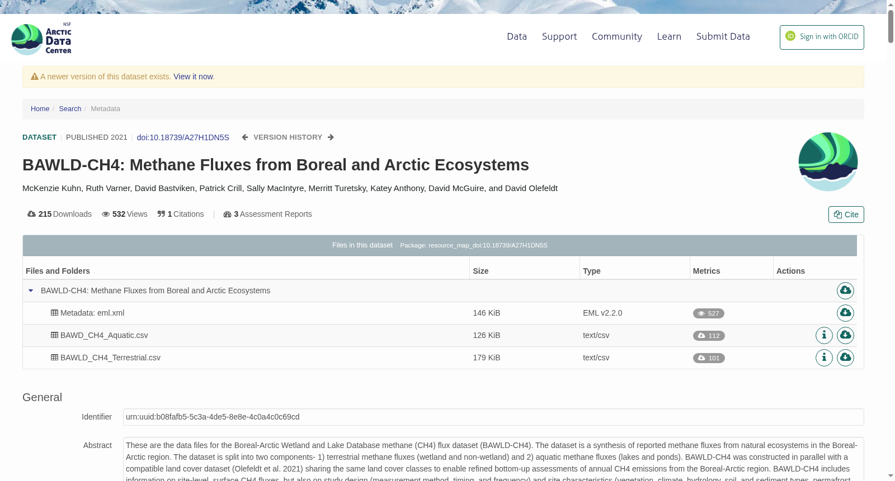Show info for BAWLD_CH4_Terrestrial.csv
895x481 pixels.
(x=824, y=358)
